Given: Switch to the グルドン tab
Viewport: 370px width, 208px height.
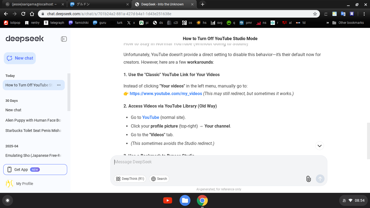Looking at the screenshot, I should (99, 4).
